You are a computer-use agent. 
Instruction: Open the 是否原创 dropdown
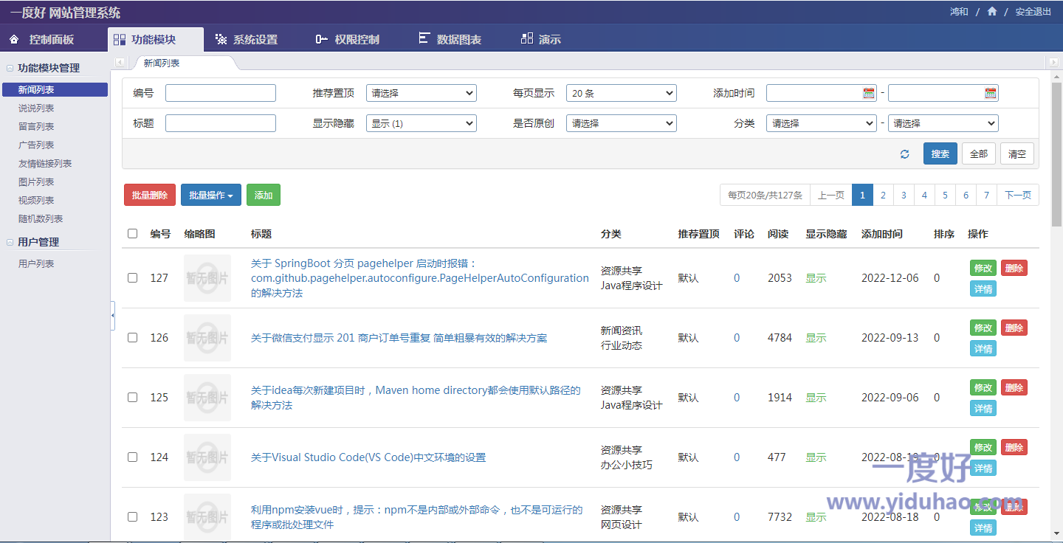(x=622, y=123)
